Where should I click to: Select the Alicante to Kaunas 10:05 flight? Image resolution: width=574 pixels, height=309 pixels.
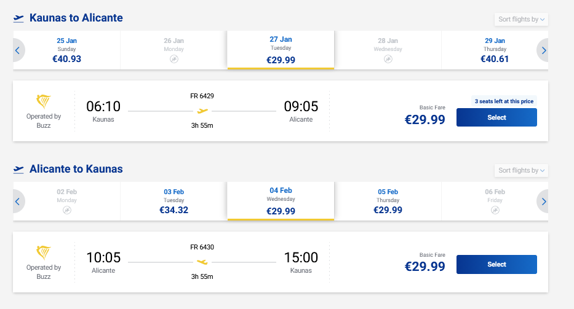[x=496, y=264]
